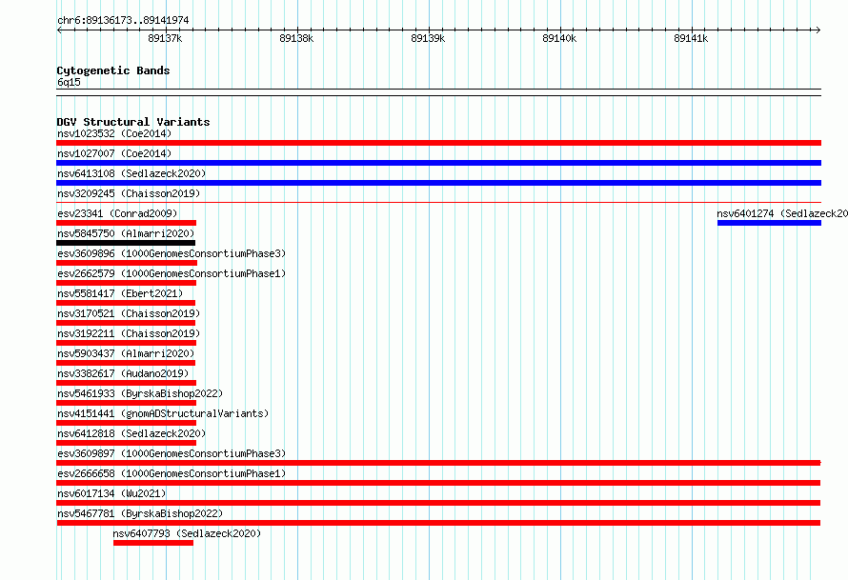This screenshot has height=580, width=848.
Task: Open esv3609897 (1000GenomesConsortiumPhase3) label
Action: (x=172, y=453)
